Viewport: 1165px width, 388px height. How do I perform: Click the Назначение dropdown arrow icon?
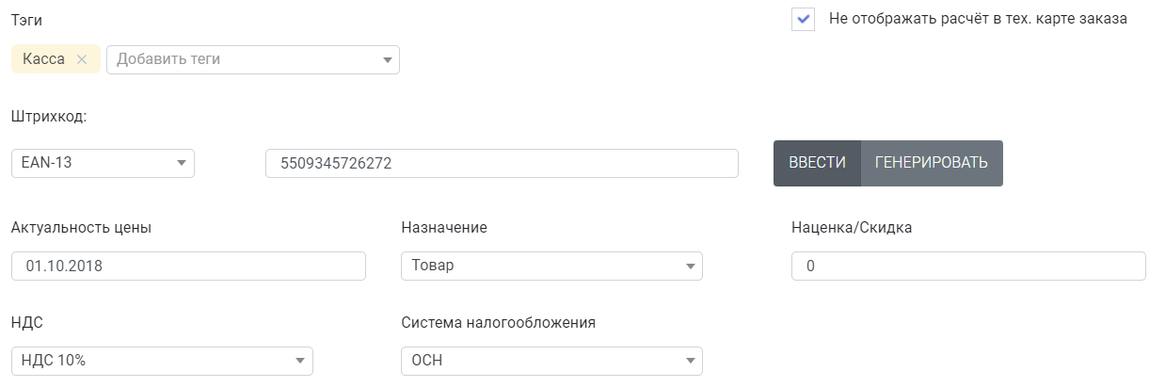(x=690, y=267)
